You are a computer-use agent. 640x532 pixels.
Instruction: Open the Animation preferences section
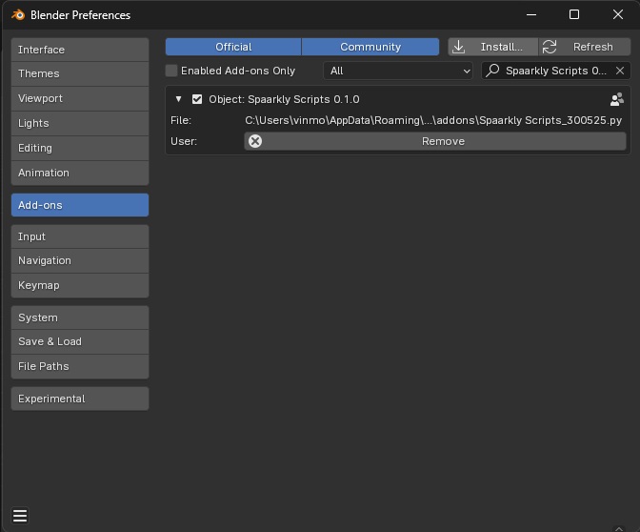tap(80, 173)
